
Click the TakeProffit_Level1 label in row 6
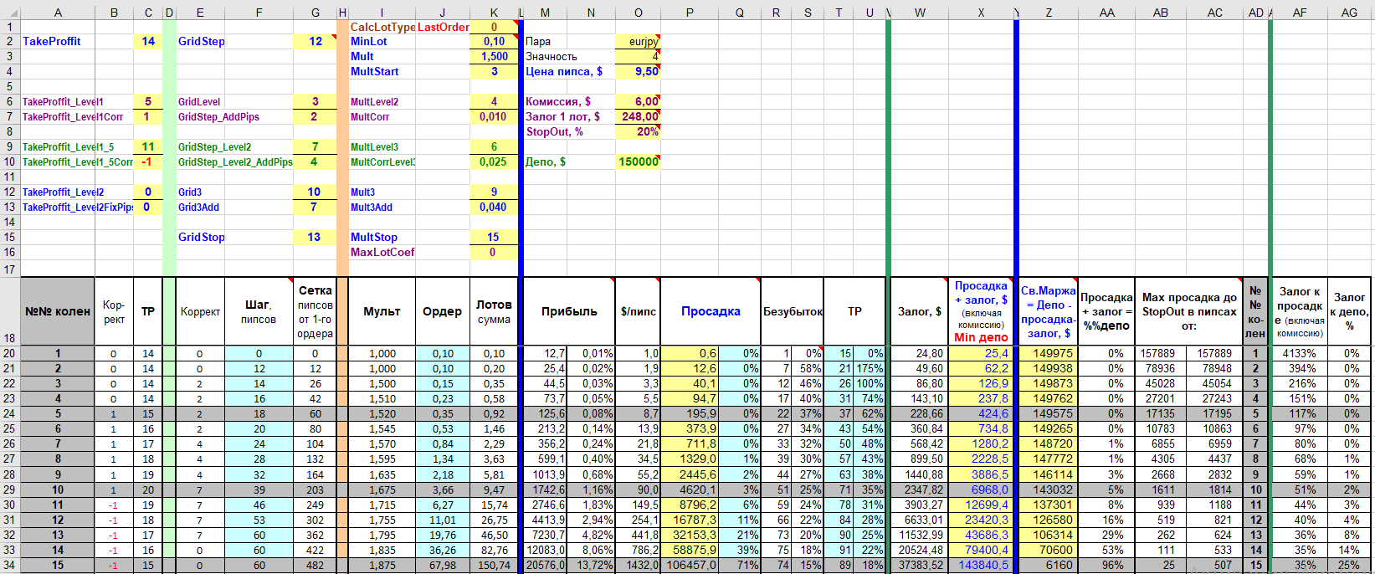(x=63, y=101)
